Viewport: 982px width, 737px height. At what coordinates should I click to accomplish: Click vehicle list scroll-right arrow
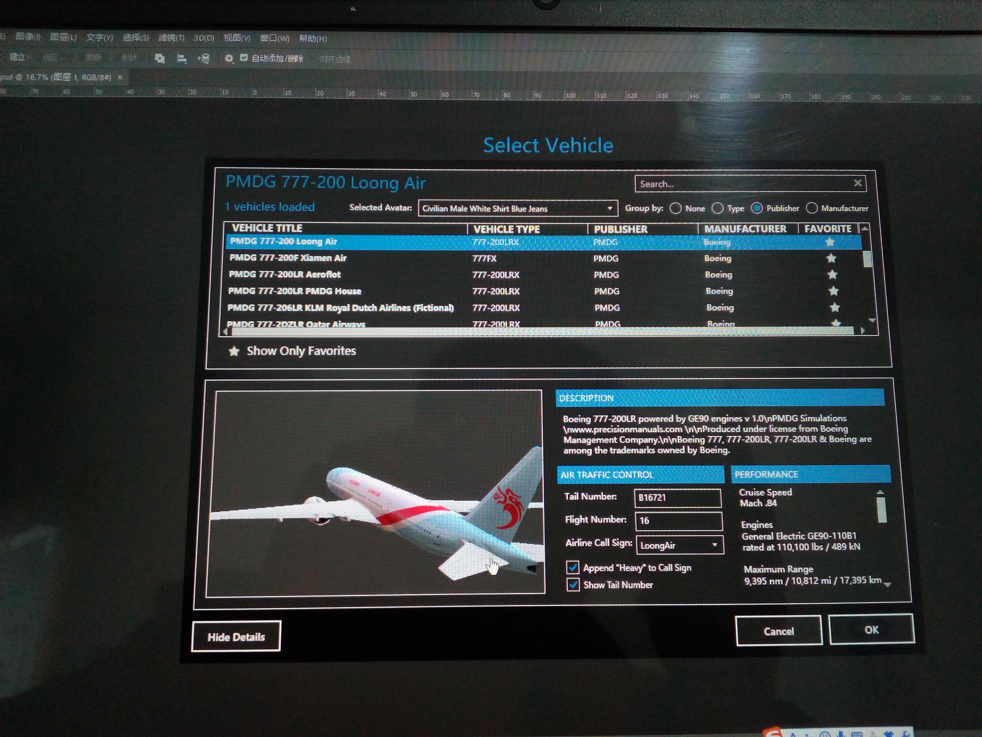pyautogui.click(x=862, y=331)
